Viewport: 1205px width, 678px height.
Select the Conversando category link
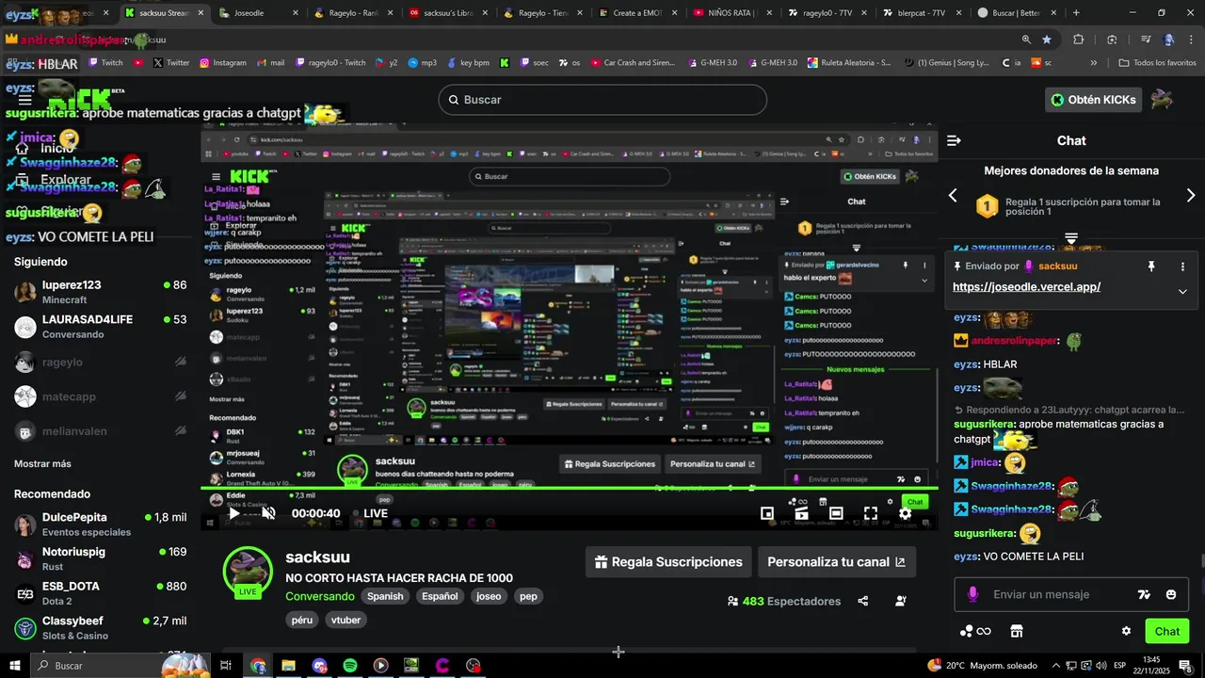320,596
